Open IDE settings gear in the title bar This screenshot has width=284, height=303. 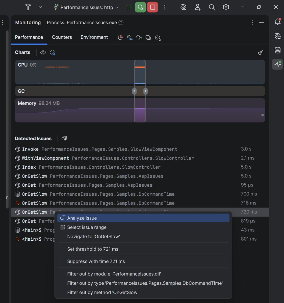tap(226, 7)
